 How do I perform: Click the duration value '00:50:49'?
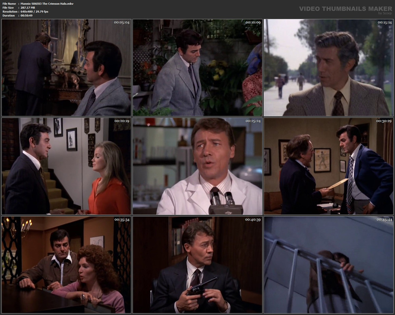(26, 15)
